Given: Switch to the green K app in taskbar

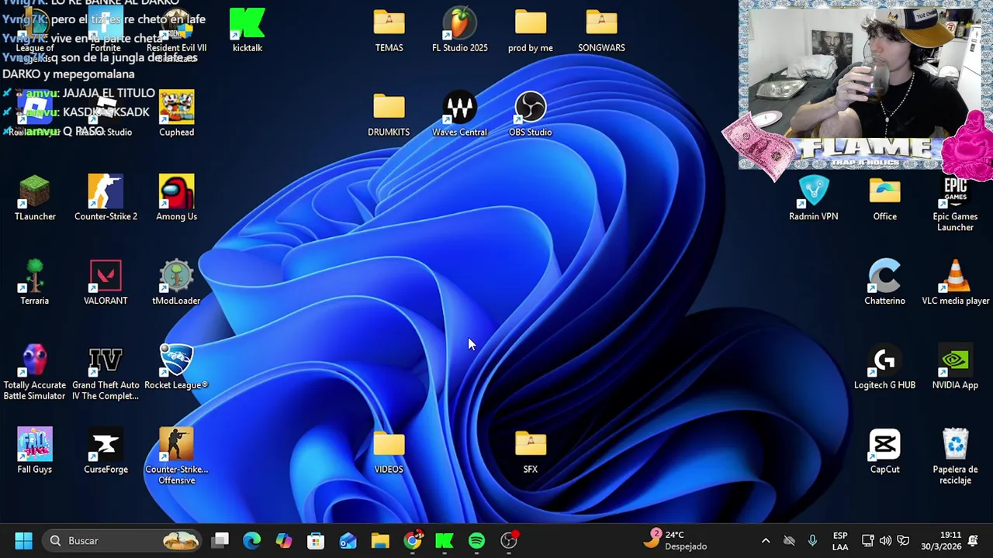Looking at the screenshot, I should (x=445, y=541).
